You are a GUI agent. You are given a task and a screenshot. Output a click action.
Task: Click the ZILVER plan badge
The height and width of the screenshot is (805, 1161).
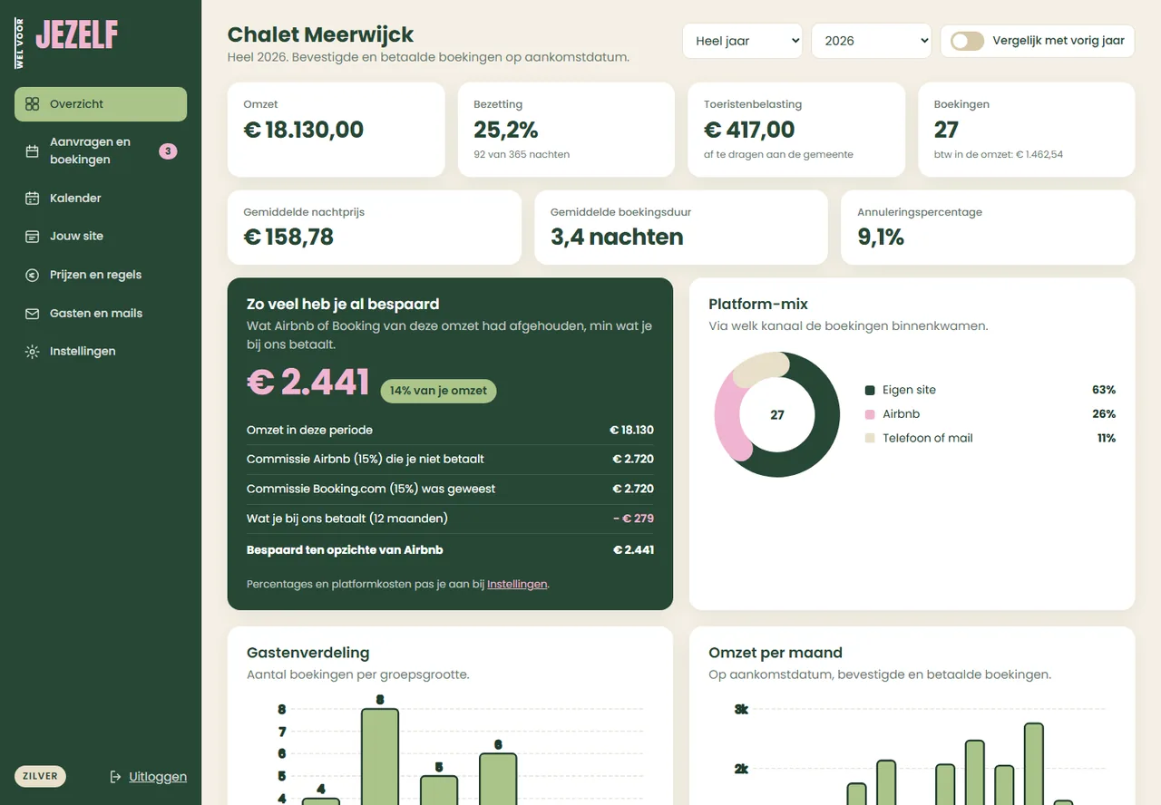[x=40, y=776]
